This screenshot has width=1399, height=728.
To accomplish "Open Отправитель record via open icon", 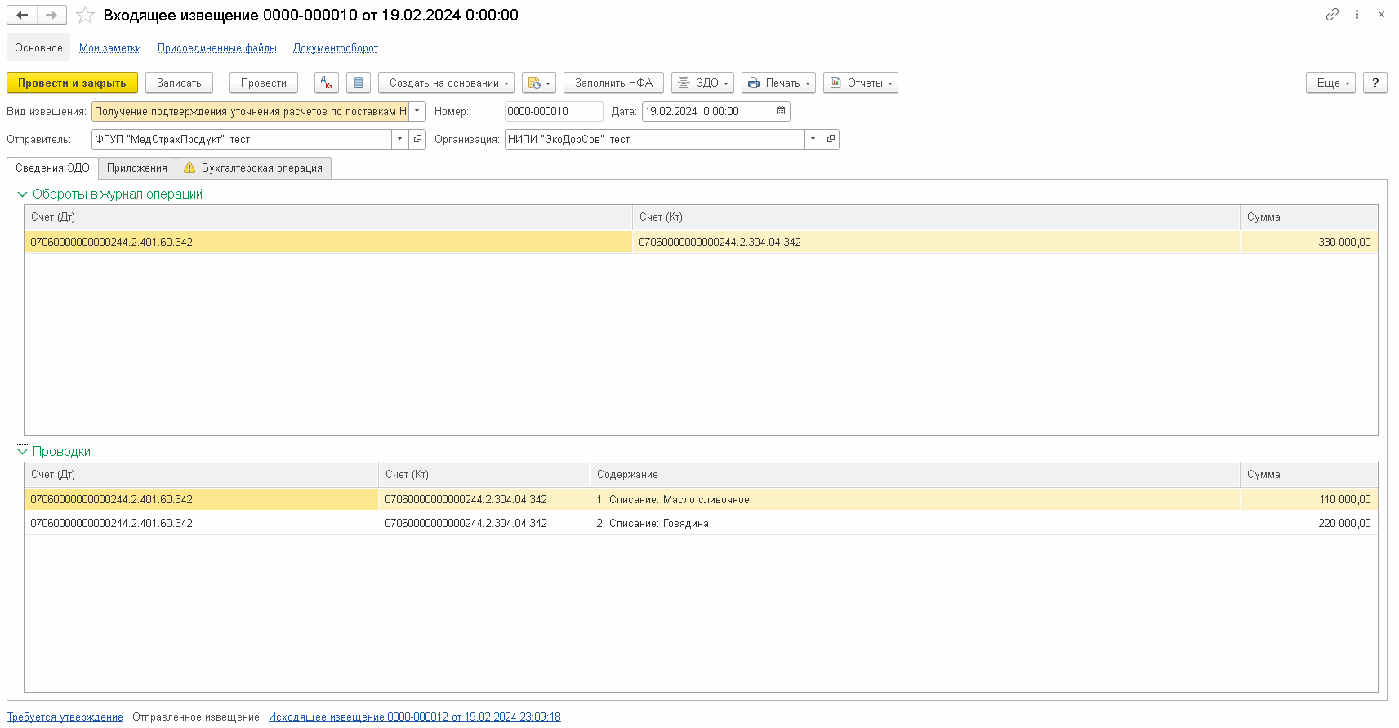I will tap(417, 139).
